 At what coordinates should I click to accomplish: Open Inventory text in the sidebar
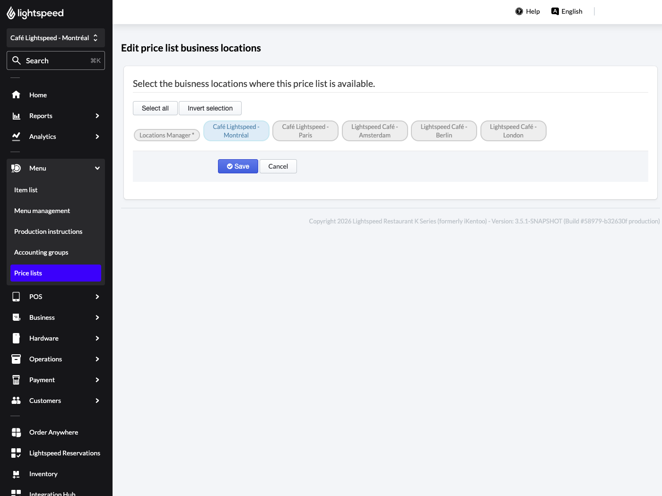44,474
